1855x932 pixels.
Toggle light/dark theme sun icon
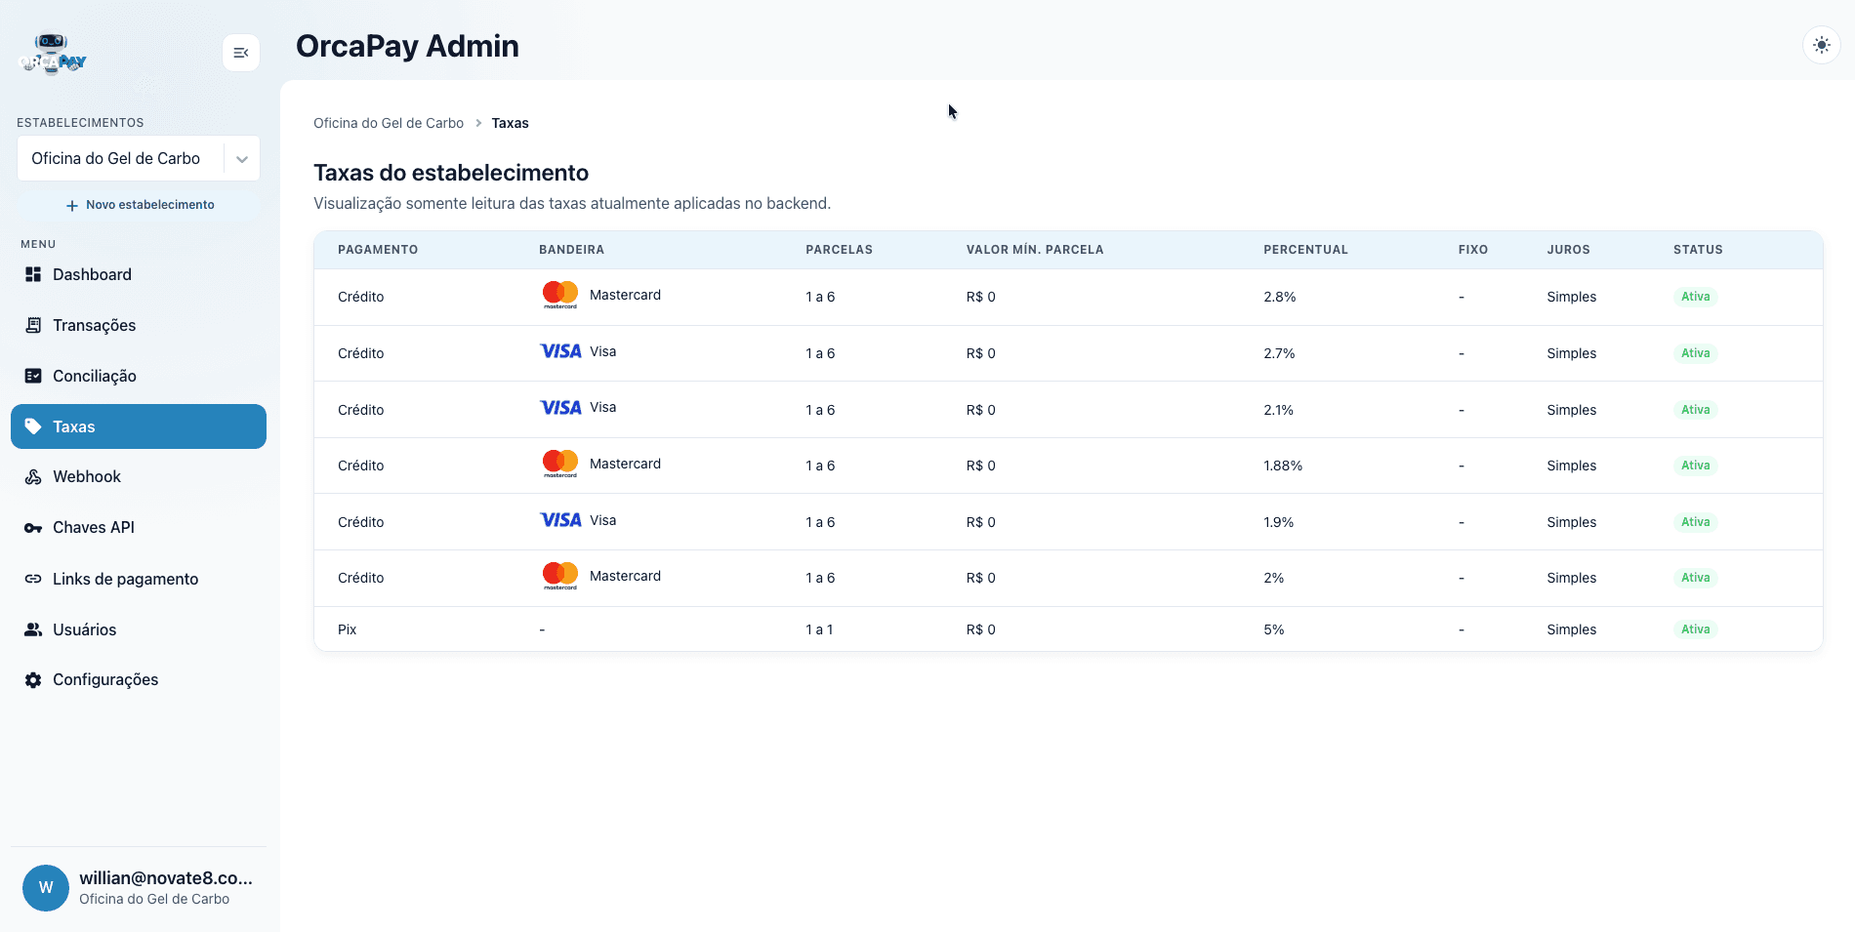1821,45
